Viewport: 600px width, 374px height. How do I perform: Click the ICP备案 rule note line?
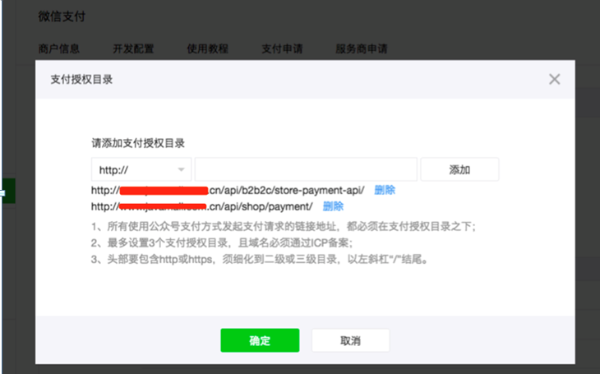pyautogui.click(x=222, y=242)
